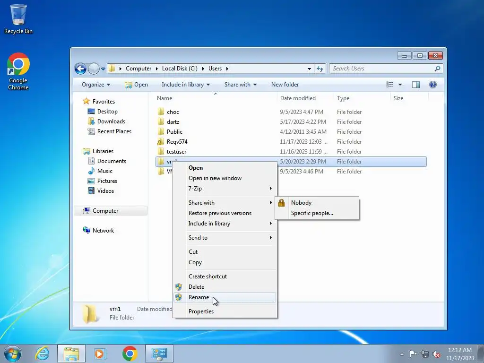Click the search magnifier icon
This screenshot has height=363, width=484.
(437, 69)
